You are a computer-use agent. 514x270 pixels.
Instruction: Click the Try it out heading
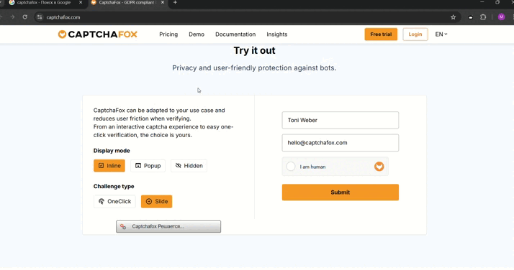pos(254,51)
